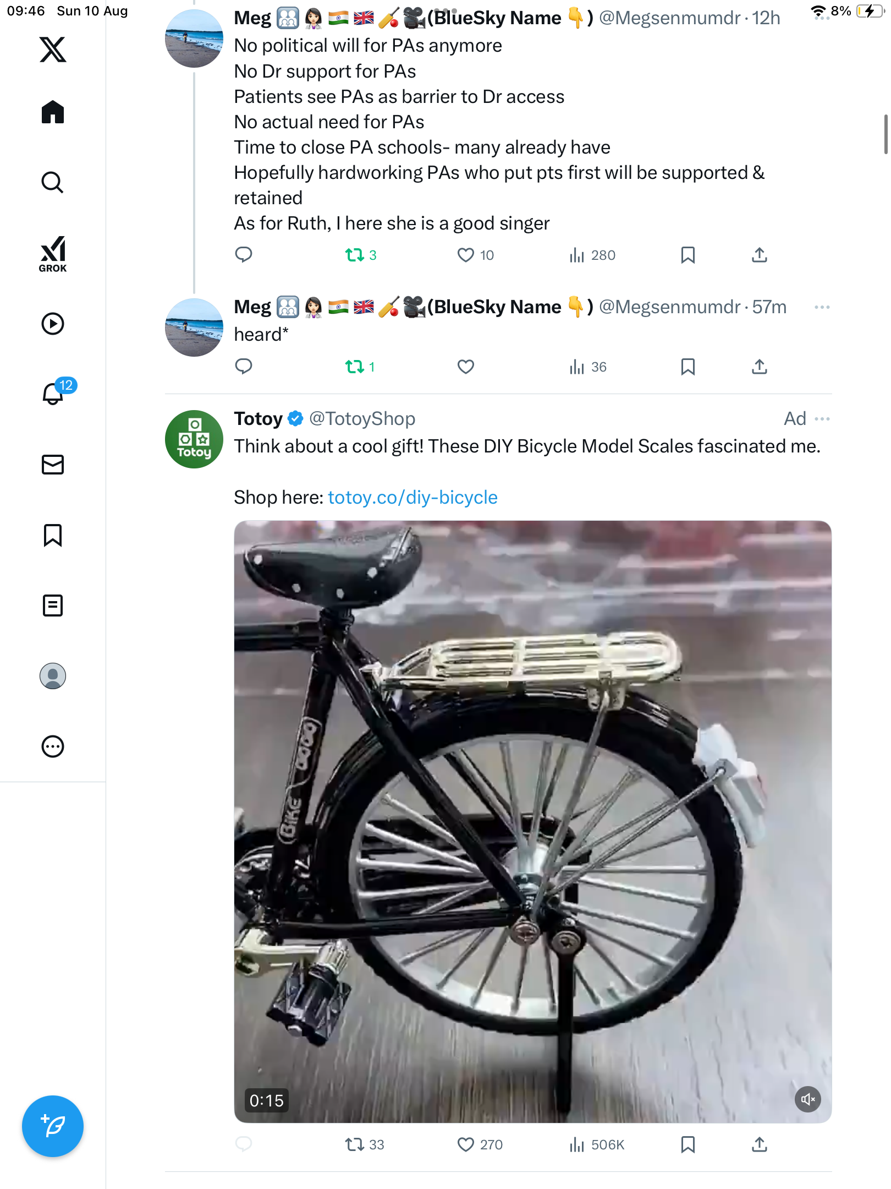Open the Search page
Screen dimensions: 891x1189
[53, 183]
